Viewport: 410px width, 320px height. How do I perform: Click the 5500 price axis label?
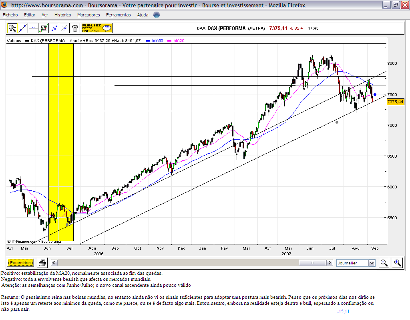[x=392, y=218]
